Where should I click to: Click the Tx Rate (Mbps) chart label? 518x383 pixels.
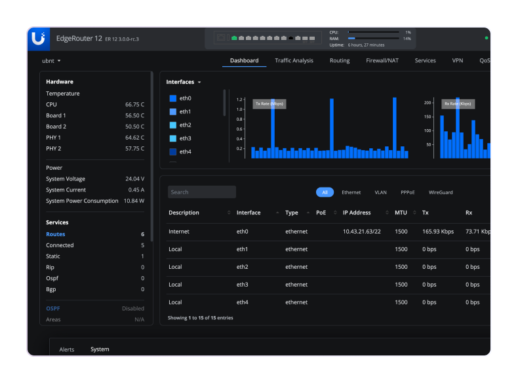point(269,104)
